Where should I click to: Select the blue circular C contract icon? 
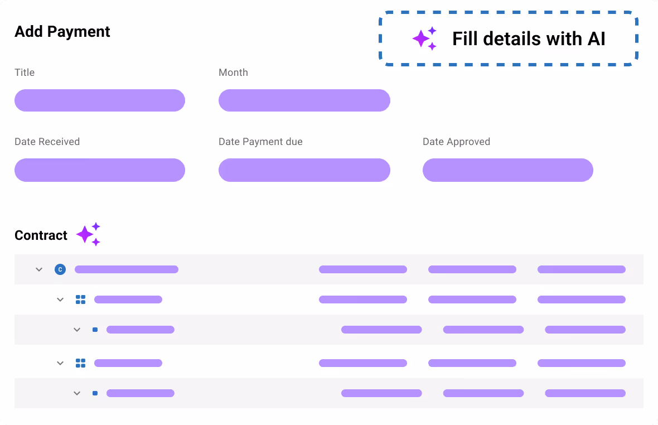coord(60,269)
